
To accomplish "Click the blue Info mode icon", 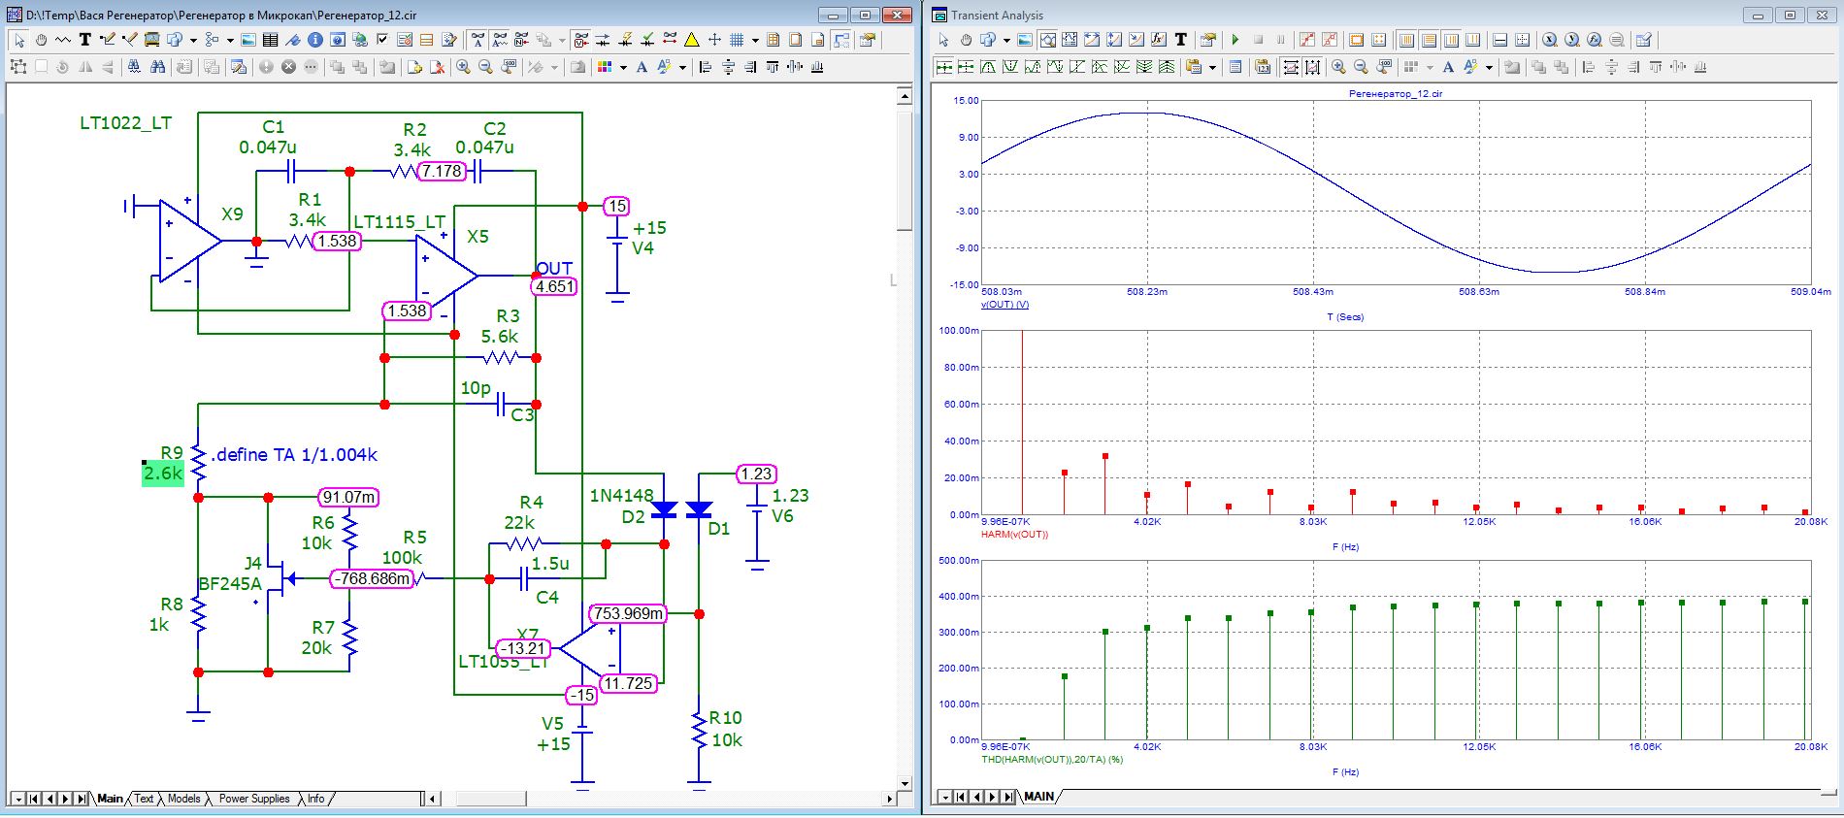I will pos(314,40).
